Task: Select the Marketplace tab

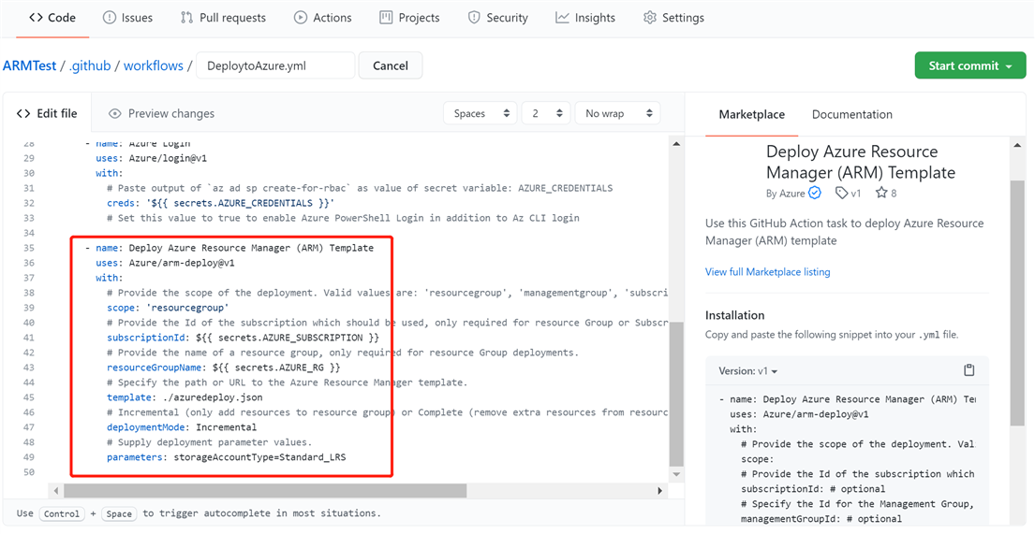Action: (x=752, y=114)
